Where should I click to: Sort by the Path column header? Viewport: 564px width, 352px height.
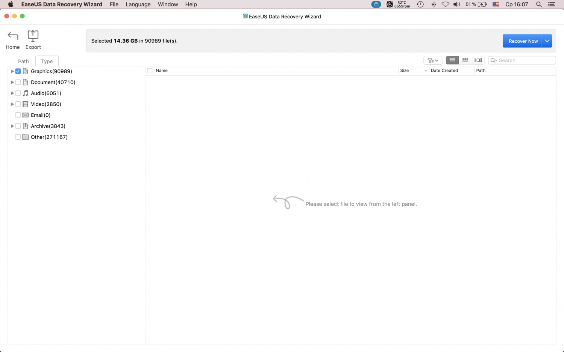point(481,71)
